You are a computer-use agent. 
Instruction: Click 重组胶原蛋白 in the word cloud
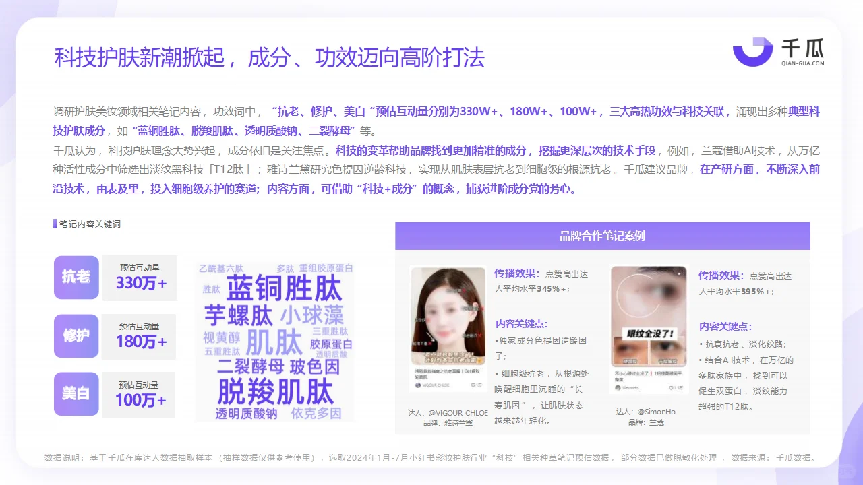pyautogui.click(x=326, y=268)
